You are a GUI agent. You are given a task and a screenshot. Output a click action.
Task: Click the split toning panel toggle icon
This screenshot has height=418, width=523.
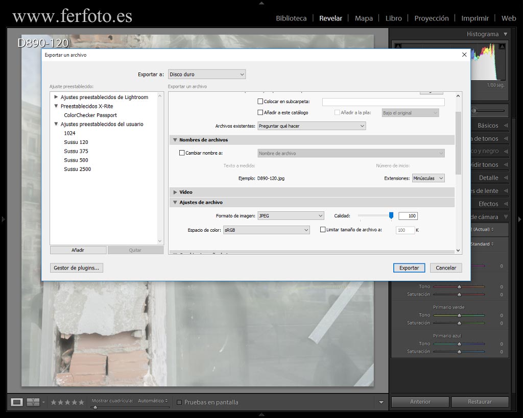tap(506, 165)
